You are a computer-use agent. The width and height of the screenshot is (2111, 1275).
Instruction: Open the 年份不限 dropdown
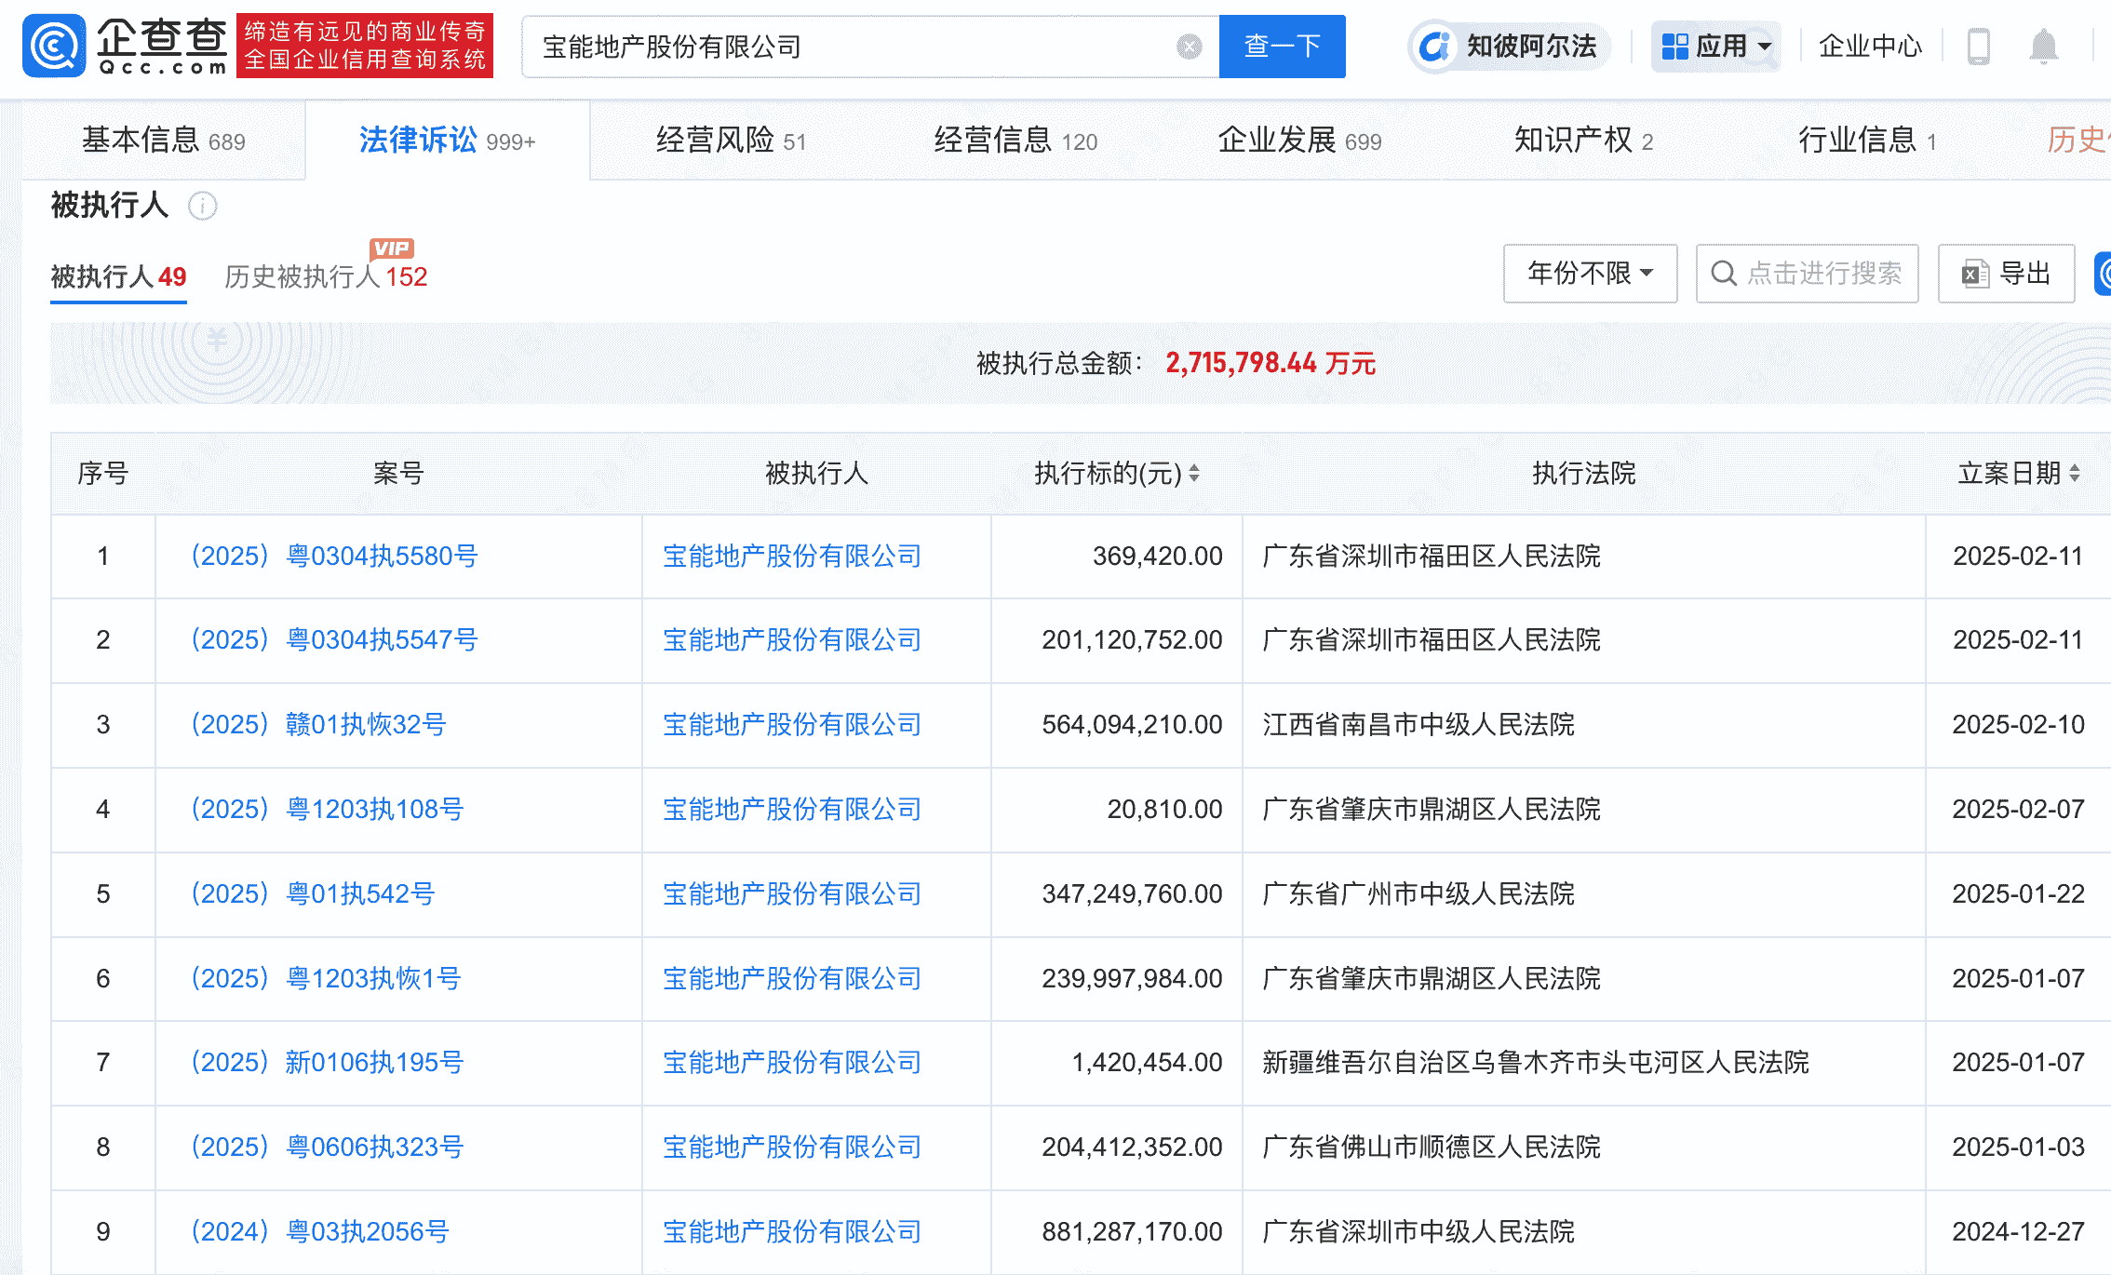coord(1590,274)
